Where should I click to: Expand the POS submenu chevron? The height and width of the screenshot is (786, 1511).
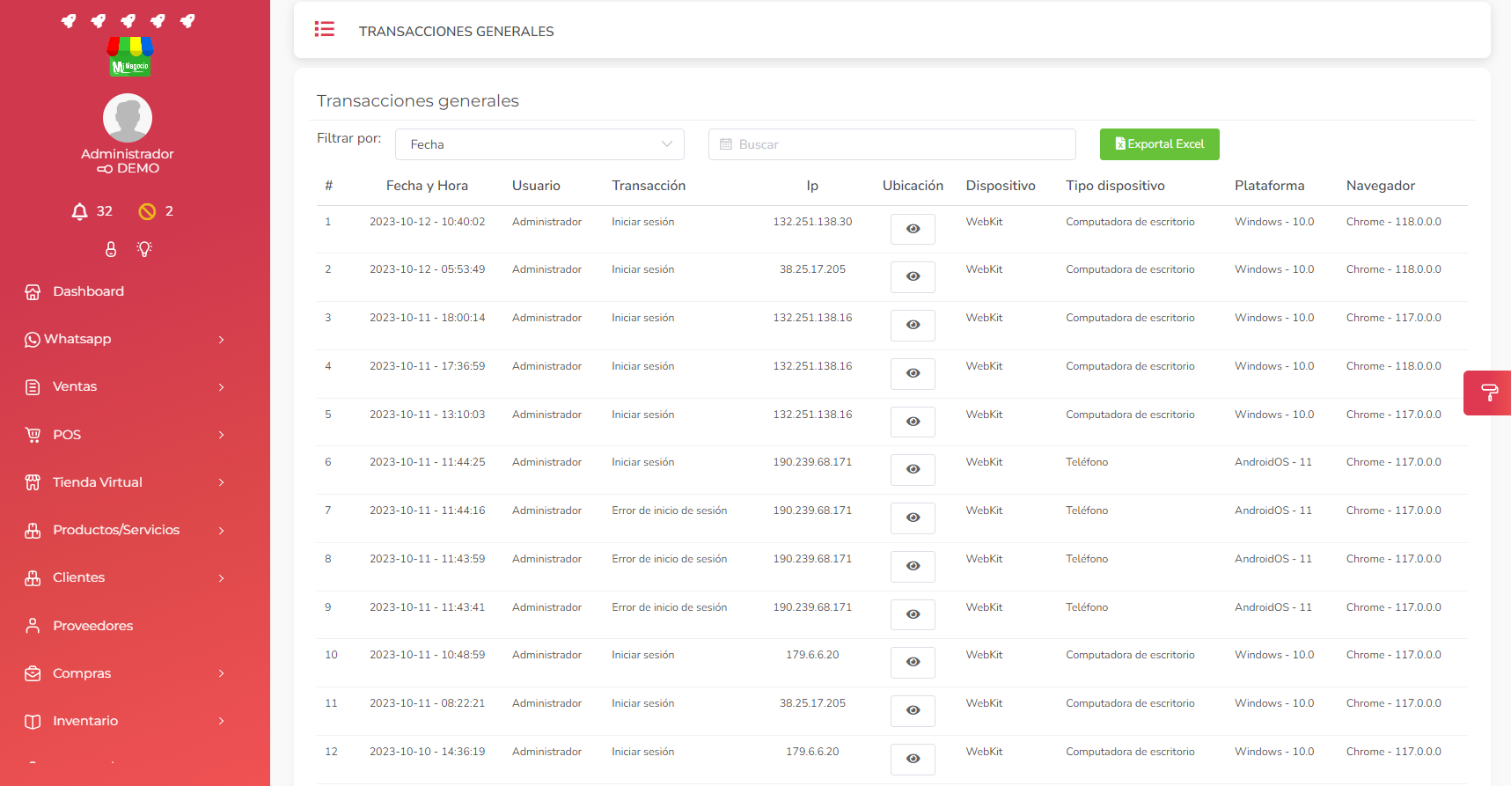(x=221, y=435)
